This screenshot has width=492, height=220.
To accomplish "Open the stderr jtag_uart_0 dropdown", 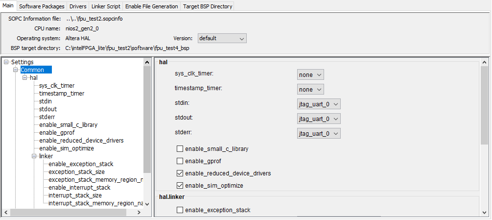I will pos(319,133).
